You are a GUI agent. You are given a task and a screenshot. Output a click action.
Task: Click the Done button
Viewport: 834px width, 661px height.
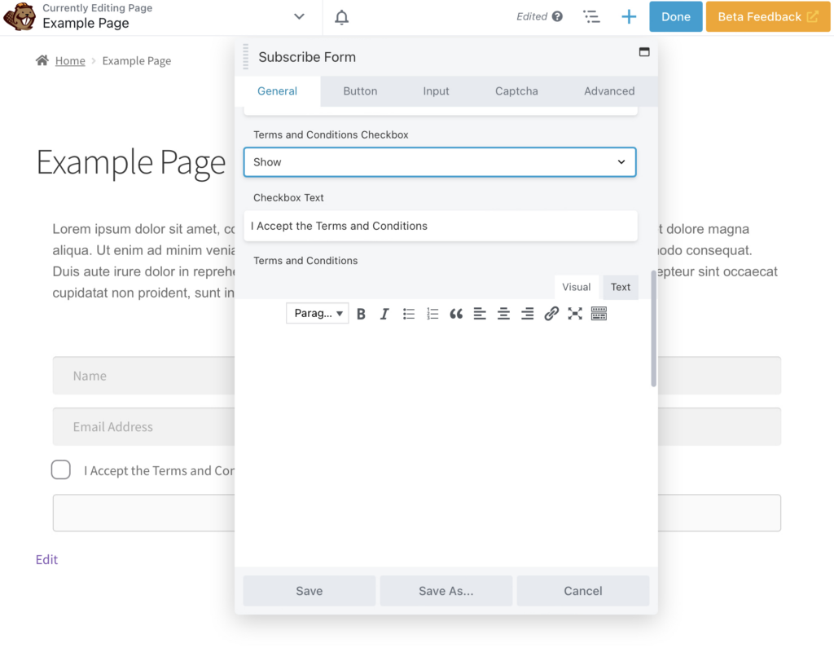(x=675, y=16)
